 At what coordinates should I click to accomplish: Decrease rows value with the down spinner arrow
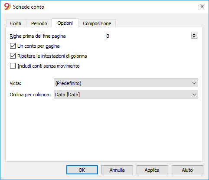pyautogui.click(x=194, y=37)
